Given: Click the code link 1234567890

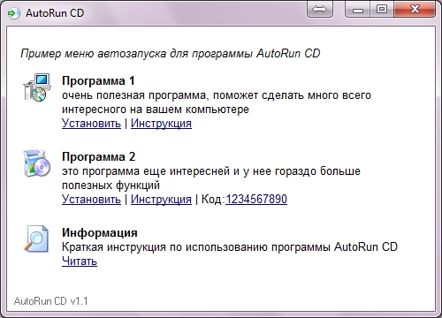Looking at the screenshot, I should [256, 199].
